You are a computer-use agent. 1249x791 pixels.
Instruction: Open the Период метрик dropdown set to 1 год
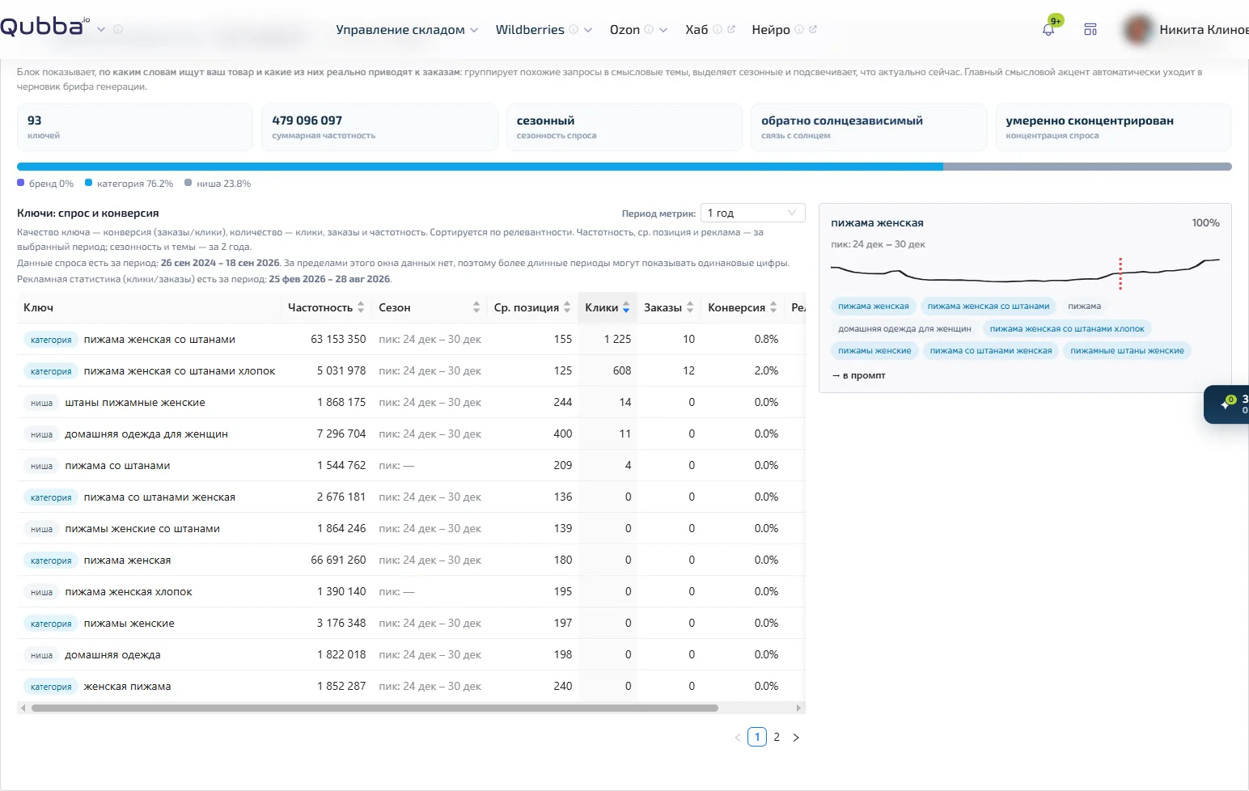(x=752, y=213)
